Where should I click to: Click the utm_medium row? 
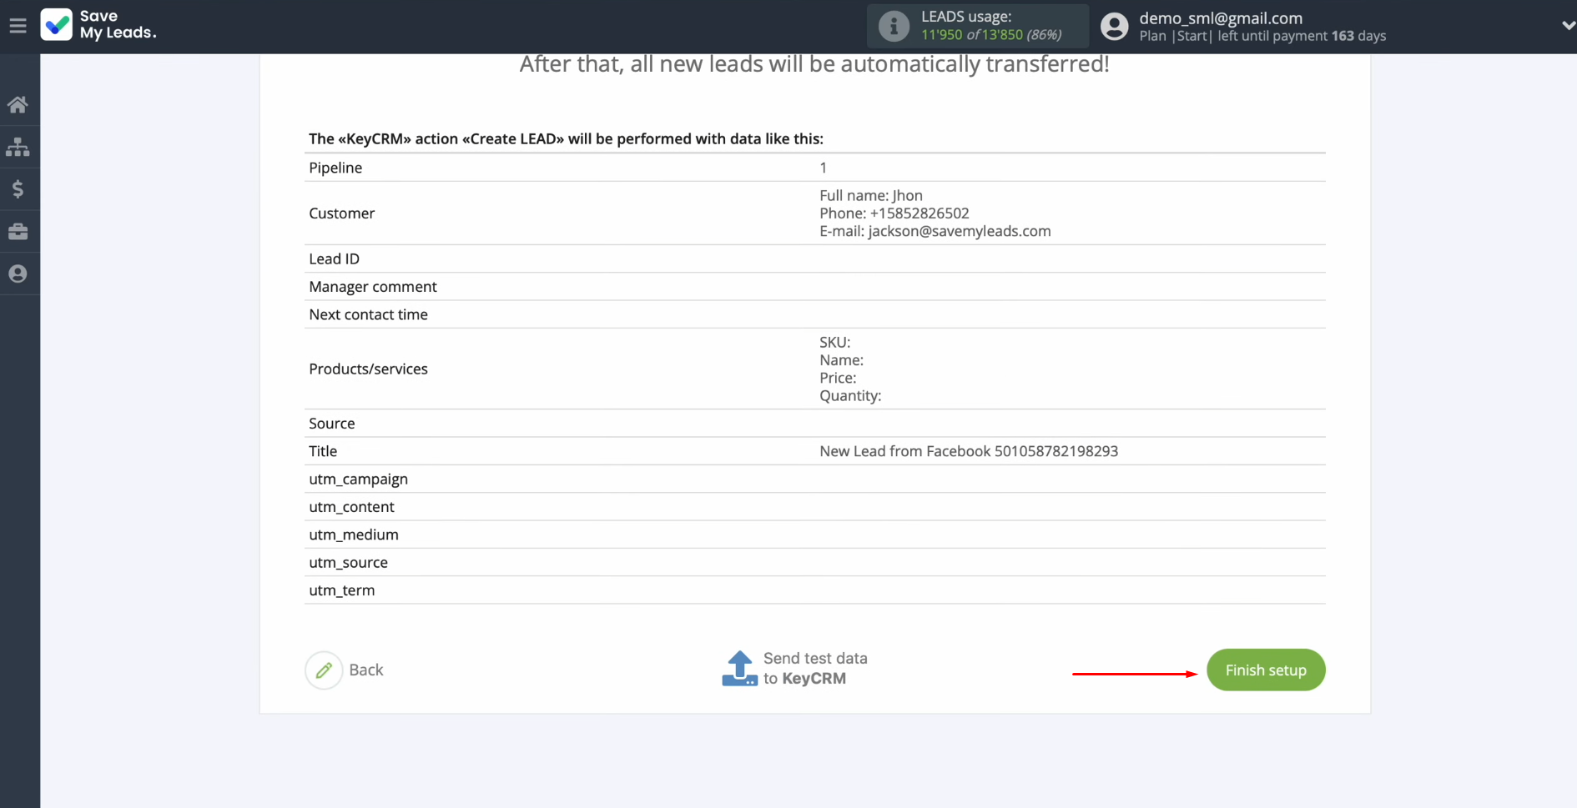click(814, 534)
